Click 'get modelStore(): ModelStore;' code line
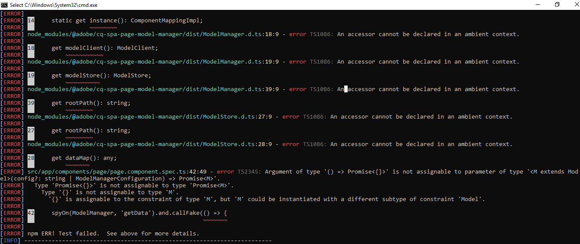Screen dimensions: 580x244 [x=102, y=76]
